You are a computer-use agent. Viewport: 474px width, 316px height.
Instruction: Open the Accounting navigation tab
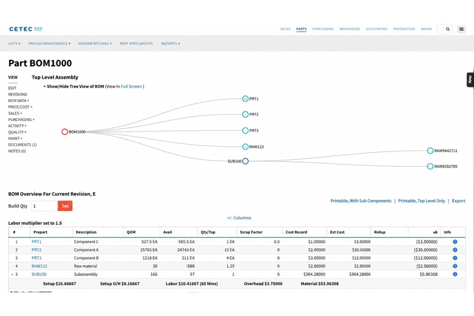pyautogui.click(x=377, y=29)
